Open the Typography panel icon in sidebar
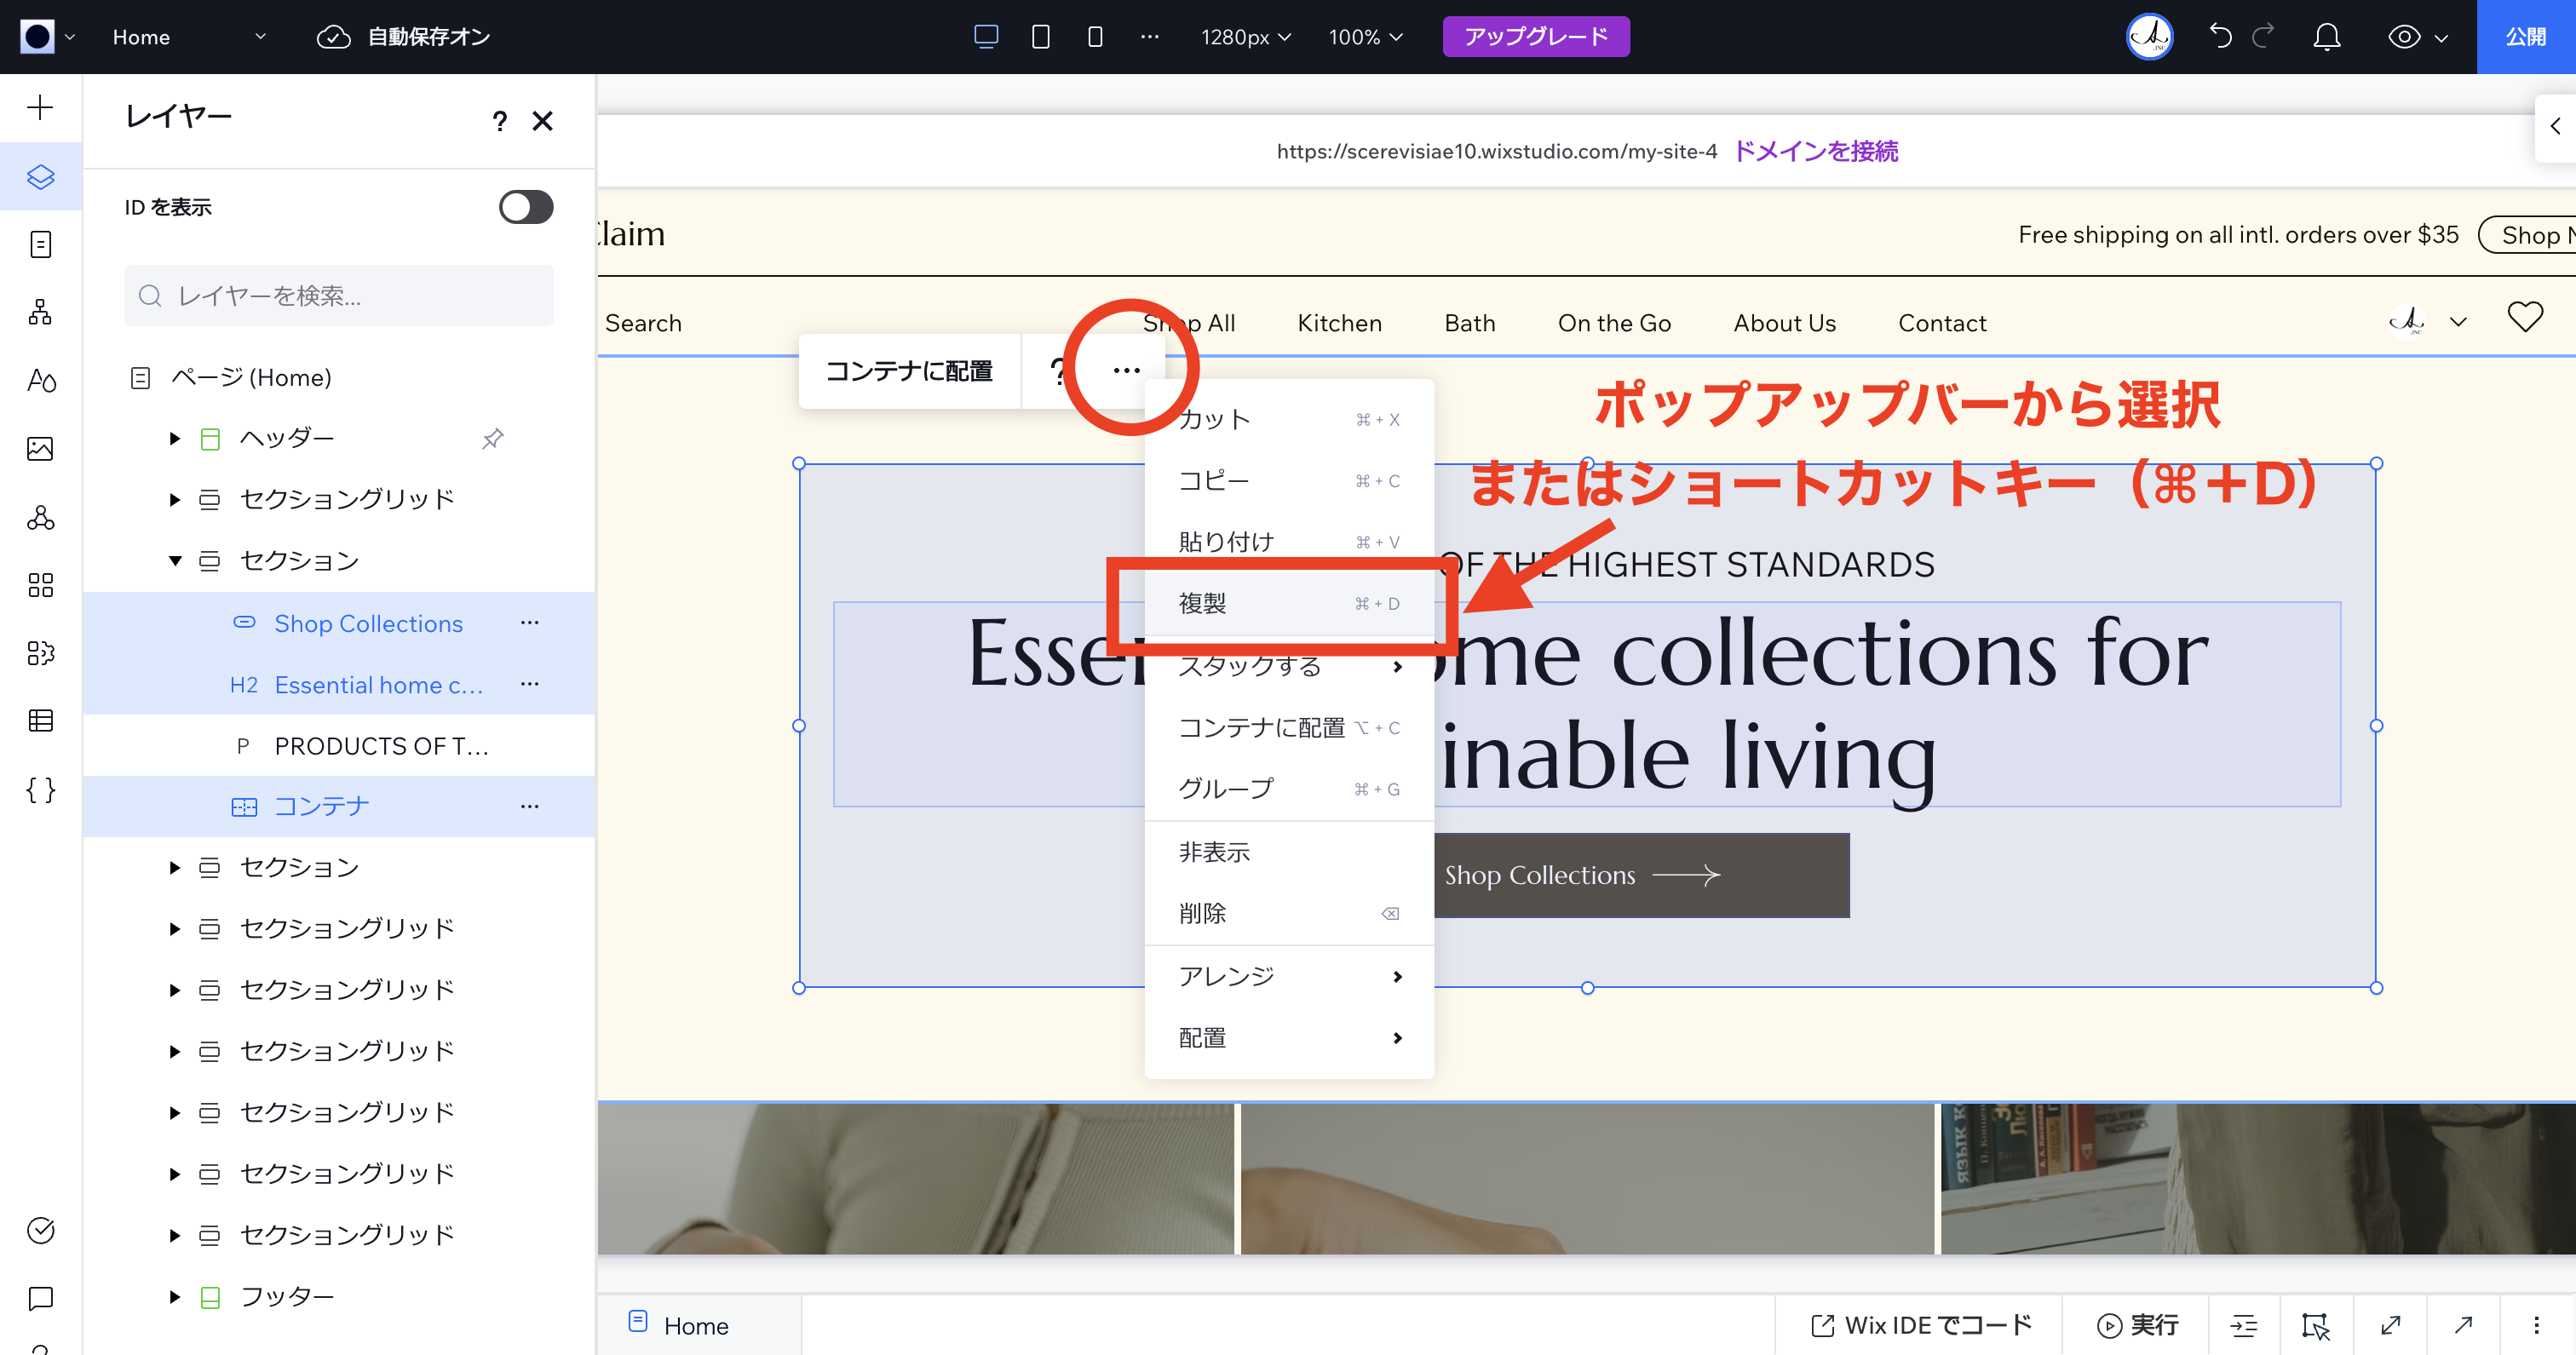The height and width of the screenshot is (1355, 2576). pos(40,381)
